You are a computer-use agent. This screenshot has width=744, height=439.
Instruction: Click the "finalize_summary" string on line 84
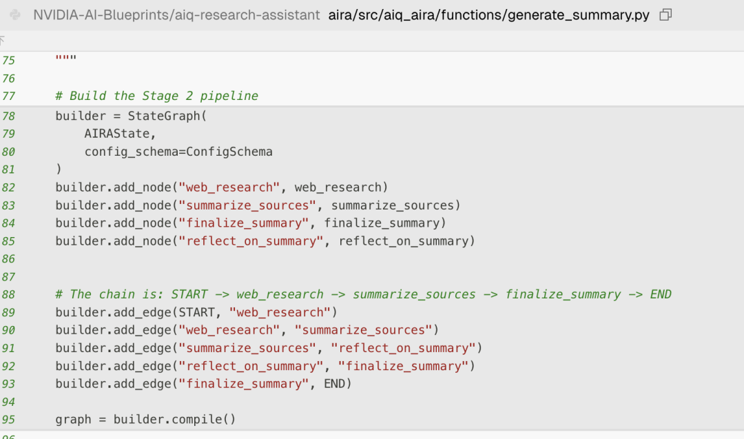[244, 223]
